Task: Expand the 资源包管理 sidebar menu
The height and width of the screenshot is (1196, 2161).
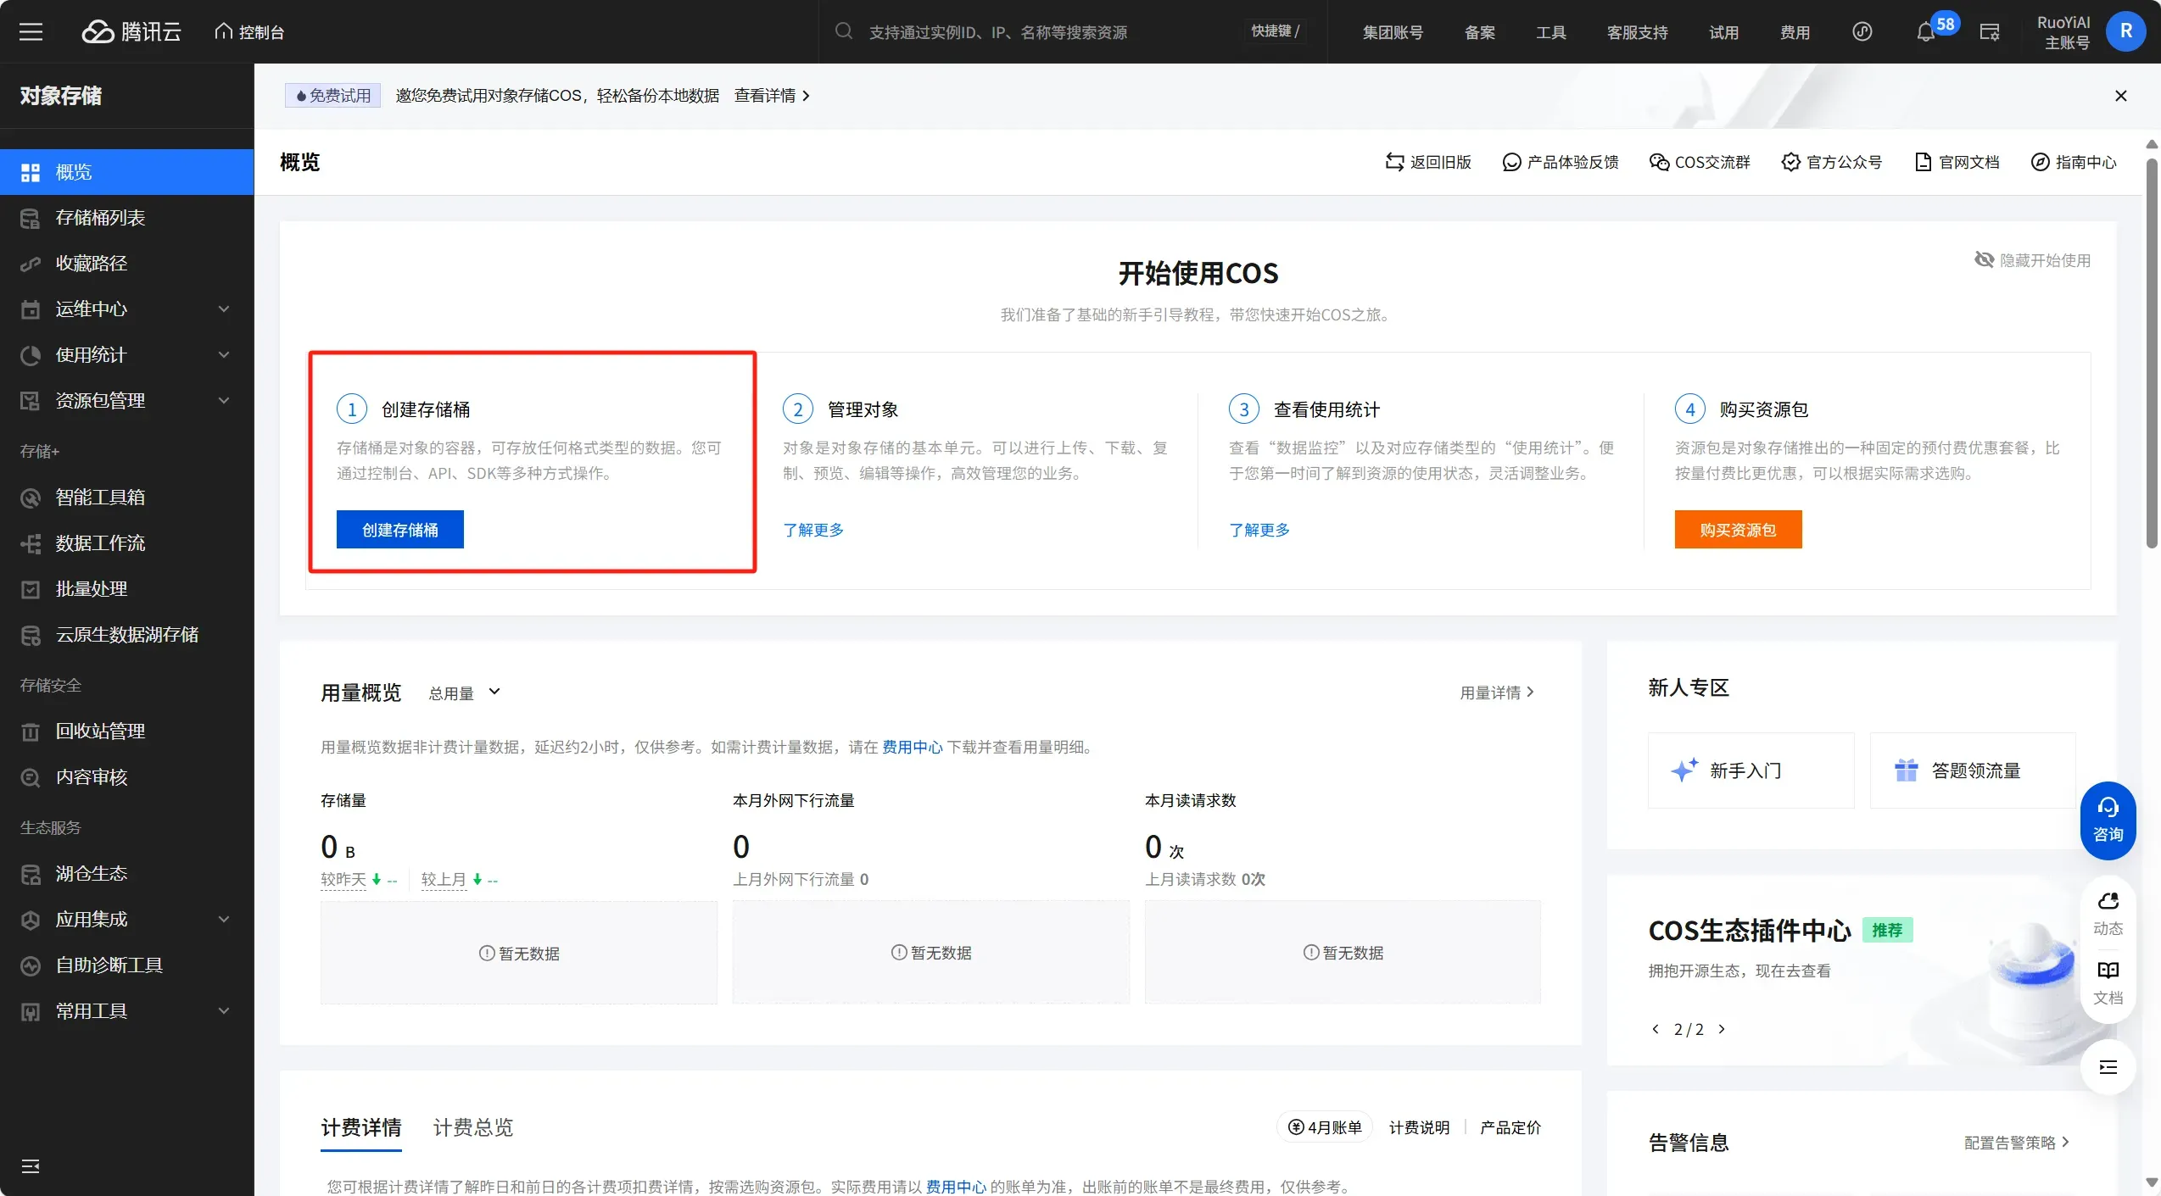Action: (x=127, y=401)
